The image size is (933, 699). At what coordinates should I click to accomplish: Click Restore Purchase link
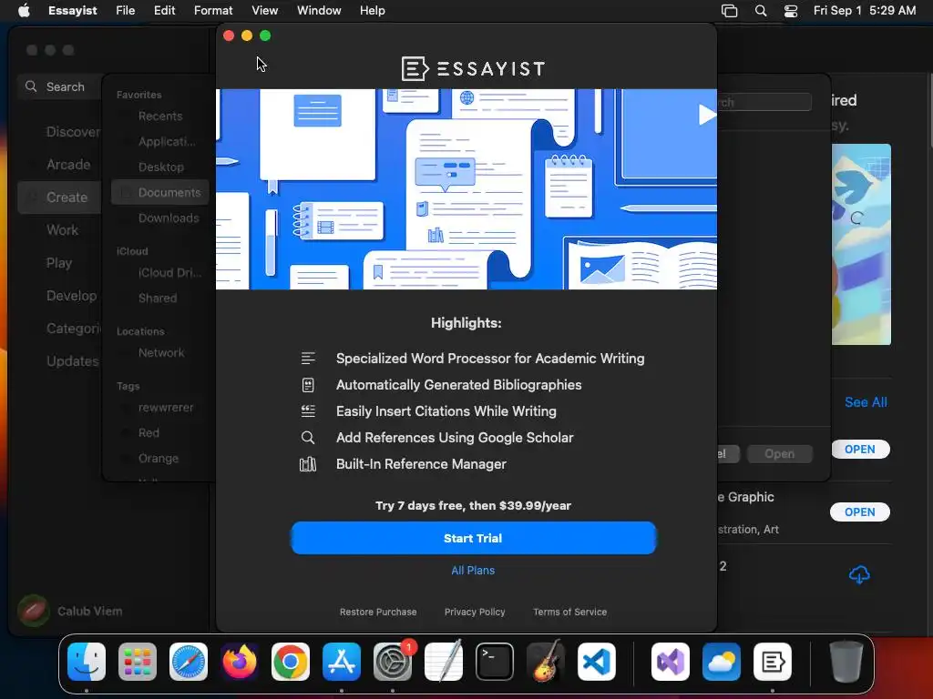pos(378,612)
